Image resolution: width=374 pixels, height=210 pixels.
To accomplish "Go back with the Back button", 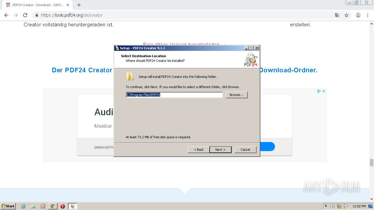I will [x=199, y=150].
